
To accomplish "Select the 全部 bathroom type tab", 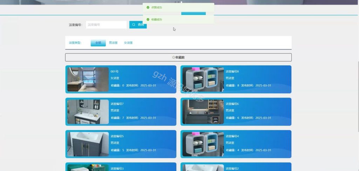I will (x=98, y=43).
